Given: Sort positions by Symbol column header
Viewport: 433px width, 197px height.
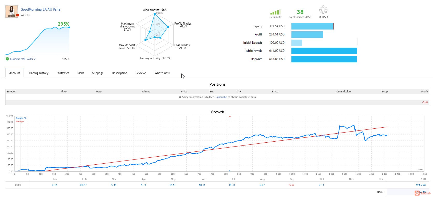Looking at the screenshot, I should tap(11, 92).
